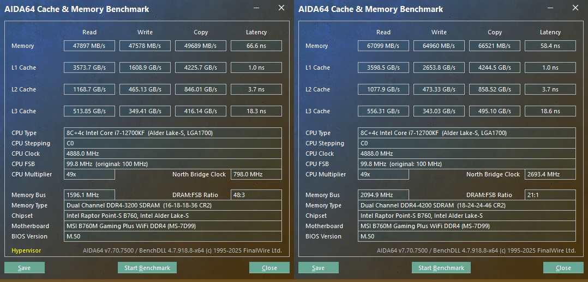Select the 66.6 ns memory latency field

pos(256,46)
